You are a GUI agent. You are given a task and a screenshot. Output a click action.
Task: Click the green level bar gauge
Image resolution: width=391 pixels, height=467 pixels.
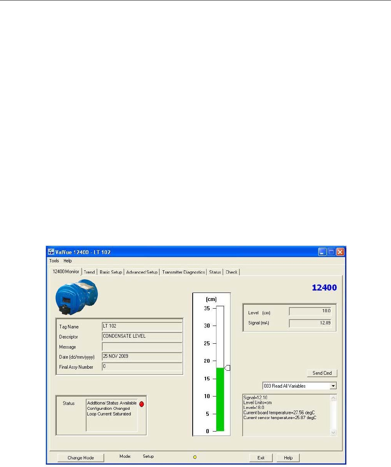tap(220, 399)
